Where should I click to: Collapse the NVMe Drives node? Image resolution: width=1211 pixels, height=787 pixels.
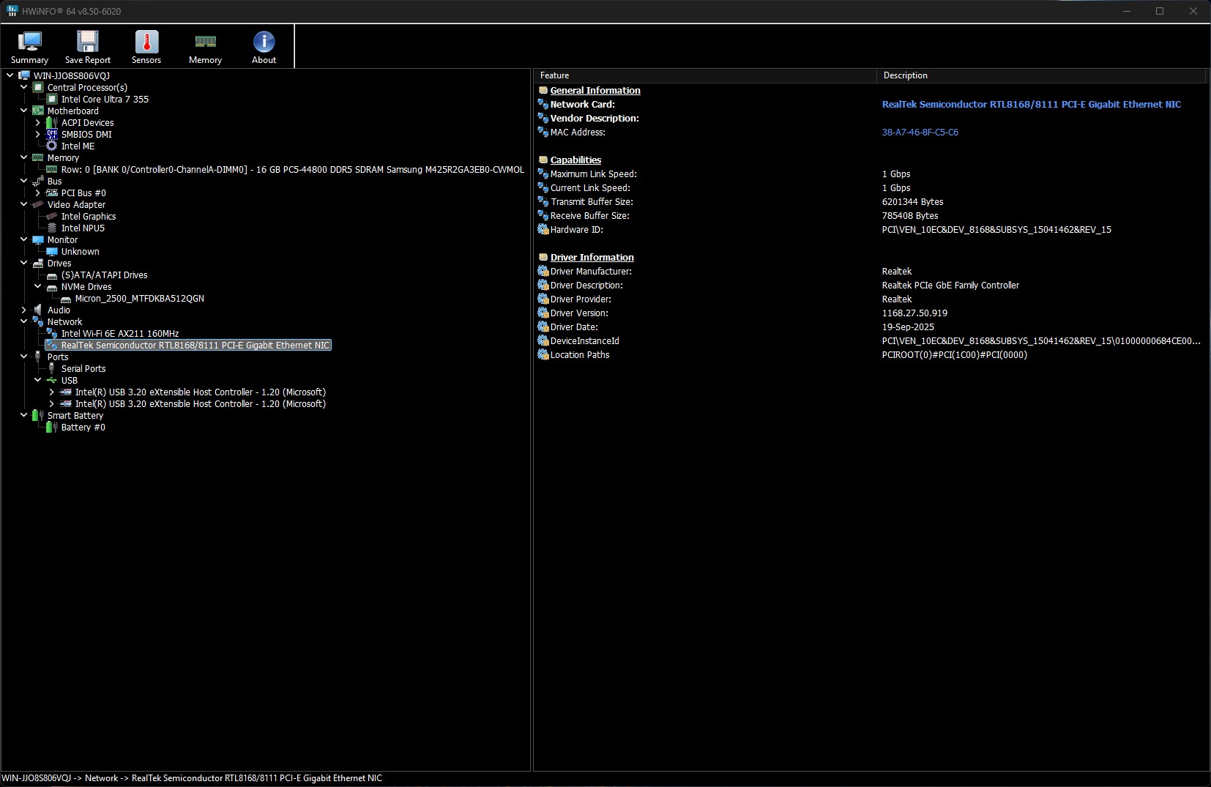37,287
